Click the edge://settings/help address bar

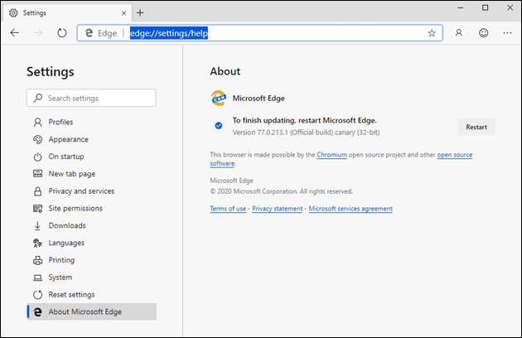[259, 33]
